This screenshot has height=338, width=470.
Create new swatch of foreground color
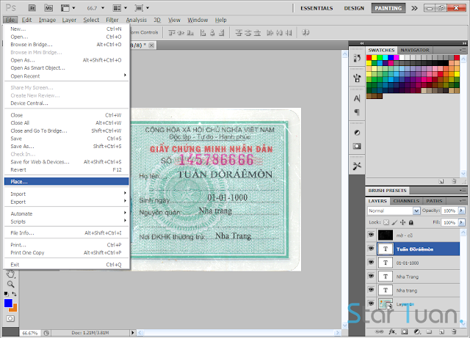coord(441,181)
